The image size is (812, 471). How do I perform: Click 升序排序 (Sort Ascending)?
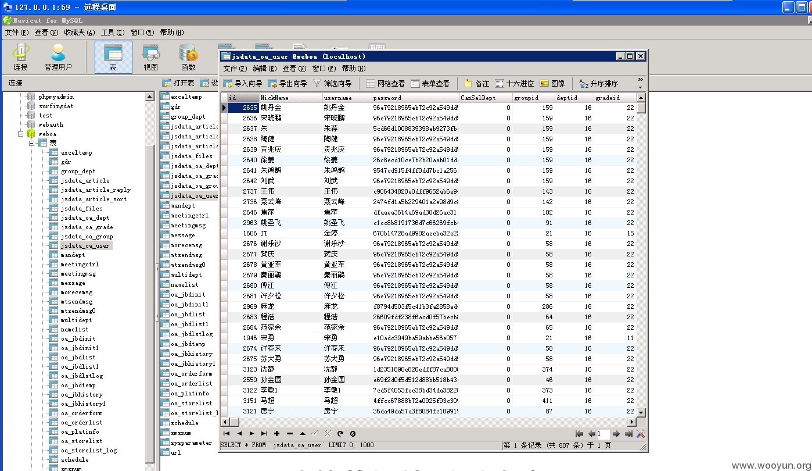(x=598, y=84)
